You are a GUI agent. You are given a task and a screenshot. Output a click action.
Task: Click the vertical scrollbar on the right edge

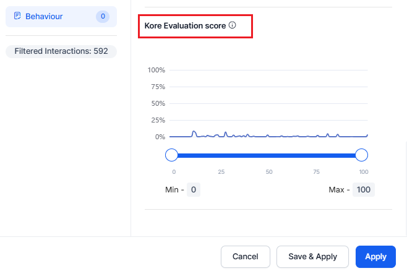click(x=406, y=187)
